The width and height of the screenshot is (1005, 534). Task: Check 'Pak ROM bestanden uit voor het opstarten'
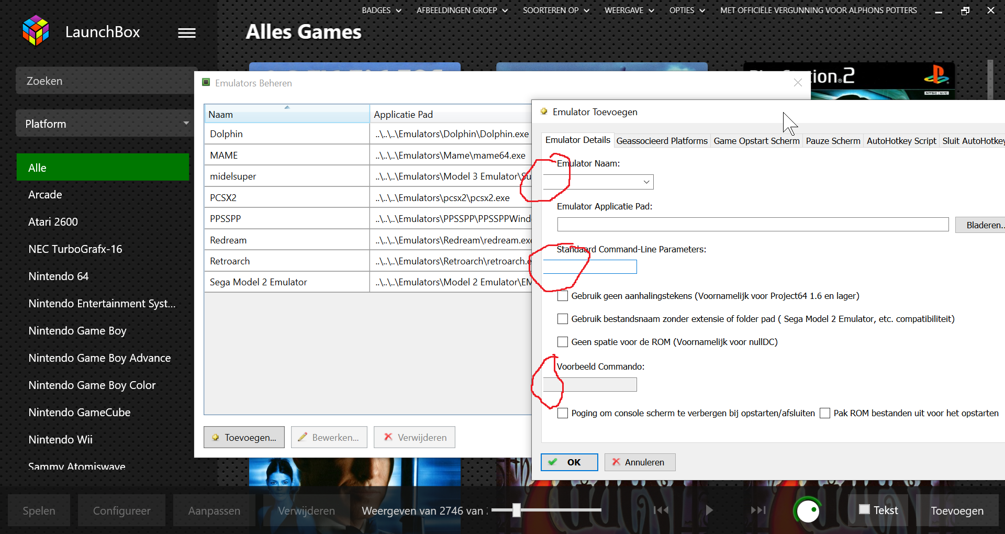tap(825, 413)
